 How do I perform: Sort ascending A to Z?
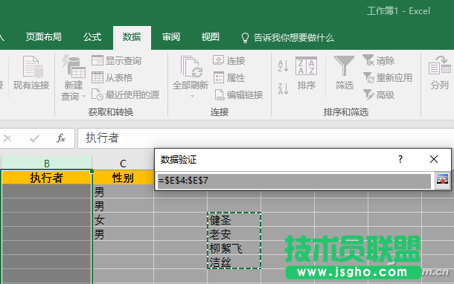point(283,65)
